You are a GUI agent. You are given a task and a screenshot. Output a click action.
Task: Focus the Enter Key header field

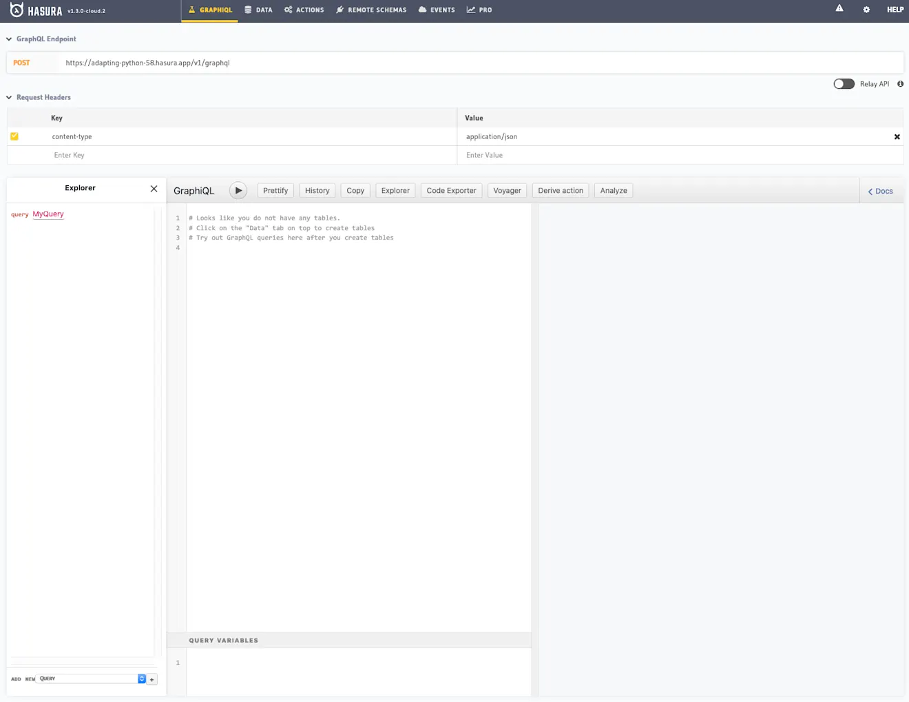click(232, 155)
